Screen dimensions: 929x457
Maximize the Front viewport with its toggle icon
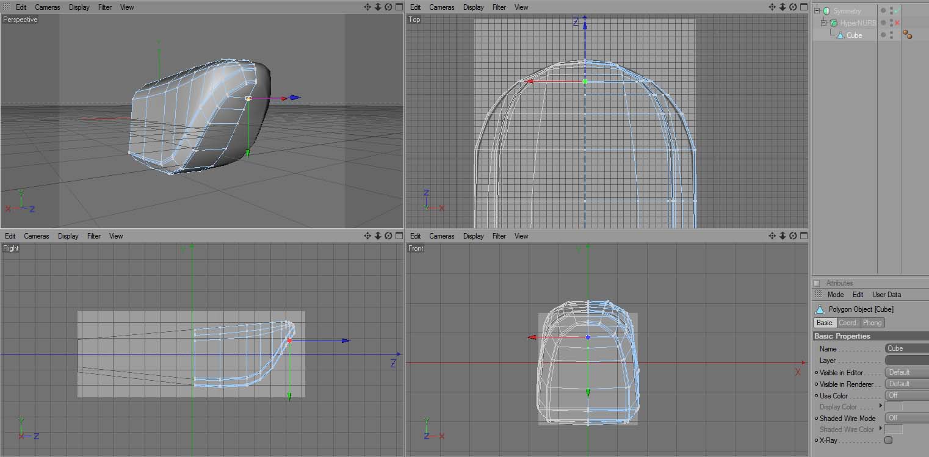coord(803,236)
